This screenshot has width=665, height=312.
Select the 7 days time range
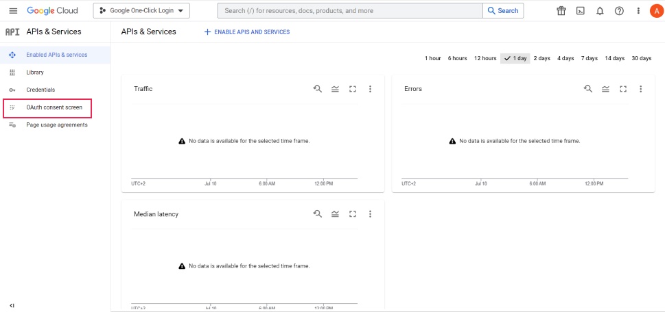click(589, 58)
